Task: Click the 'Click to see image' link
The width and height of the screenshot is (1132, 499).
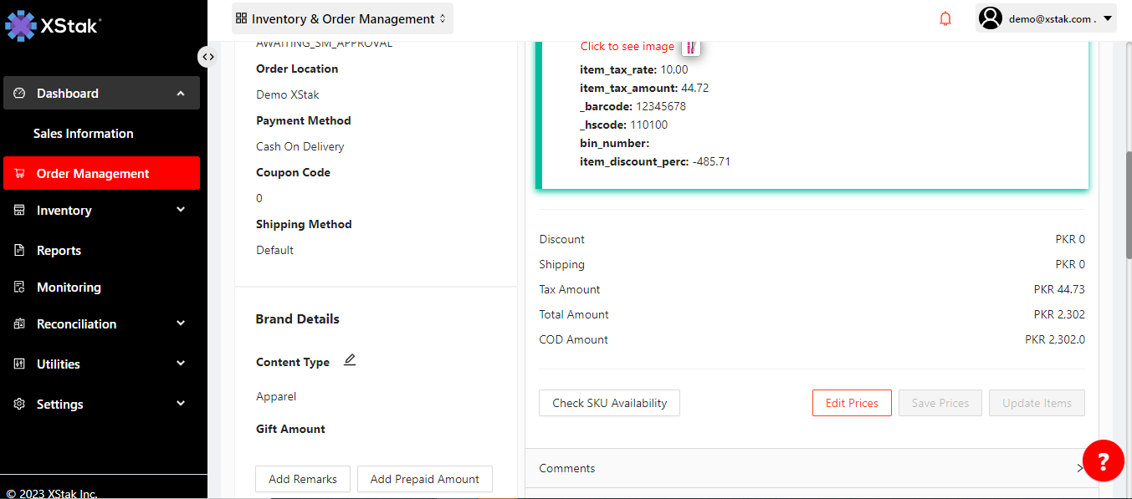Action: click(x=627, y=47)
